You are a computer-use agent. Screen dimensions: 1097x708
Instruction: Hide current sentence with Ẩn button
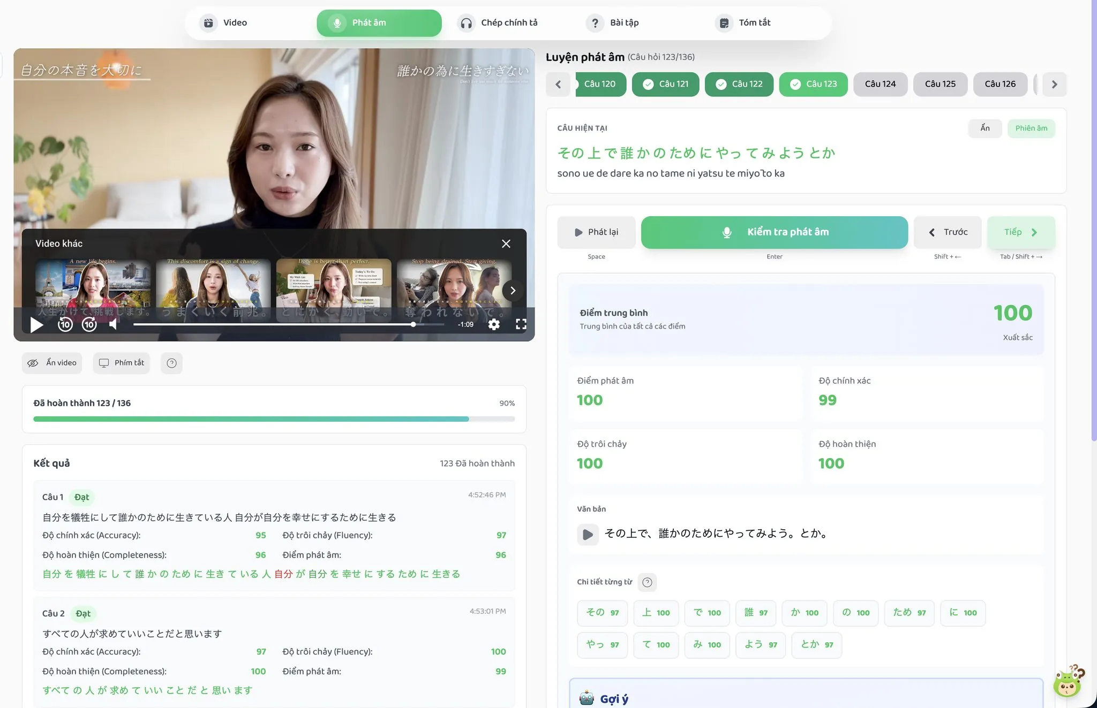(985, 128)
